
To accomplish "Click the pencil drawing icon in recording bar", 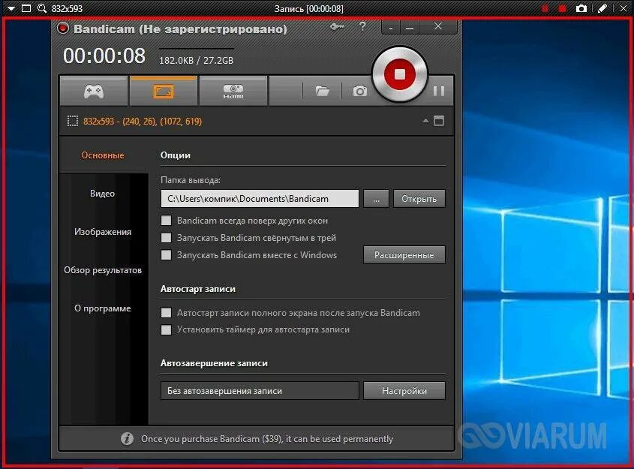I will coord(602,8).
